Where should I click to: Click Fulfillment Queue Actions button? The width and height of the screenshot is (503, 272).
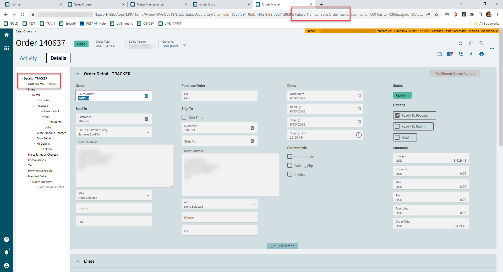(x=455, y=73)
